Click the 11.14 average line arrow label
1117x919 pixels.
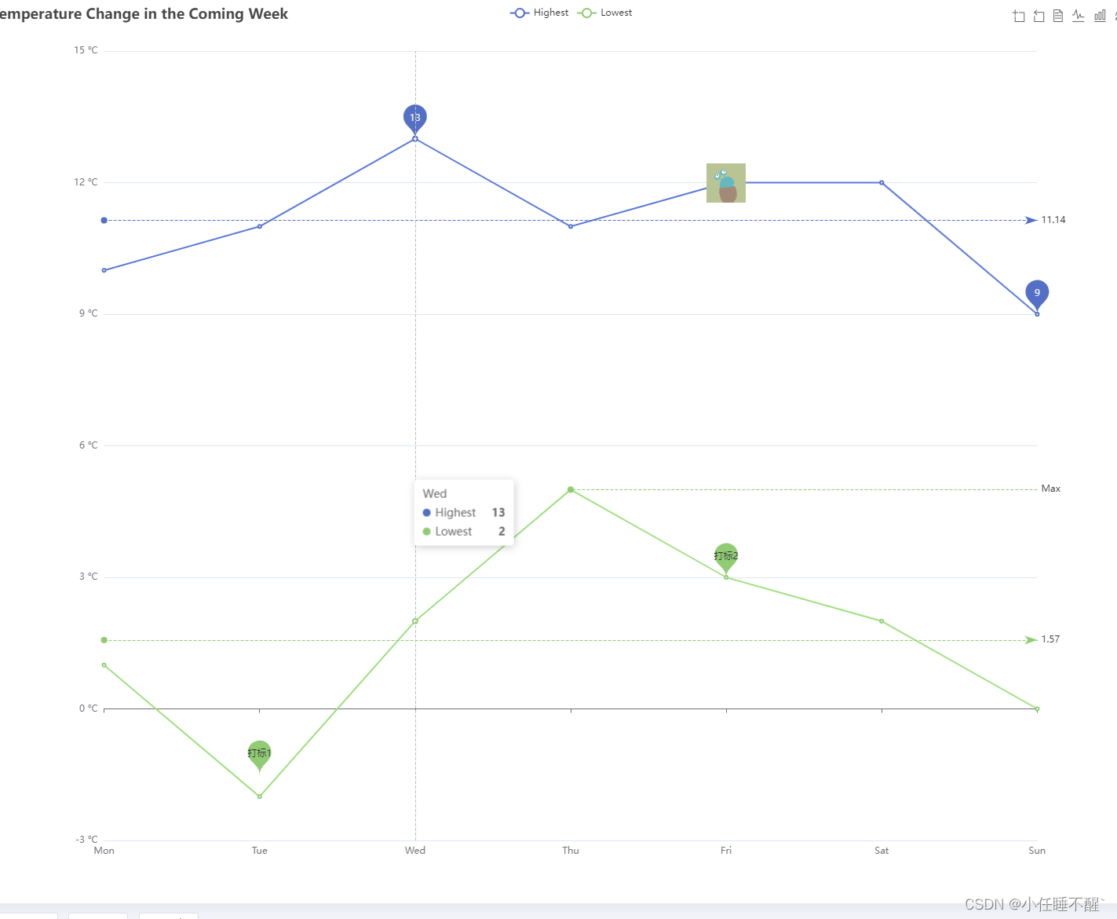click(x=1053, y=220)
